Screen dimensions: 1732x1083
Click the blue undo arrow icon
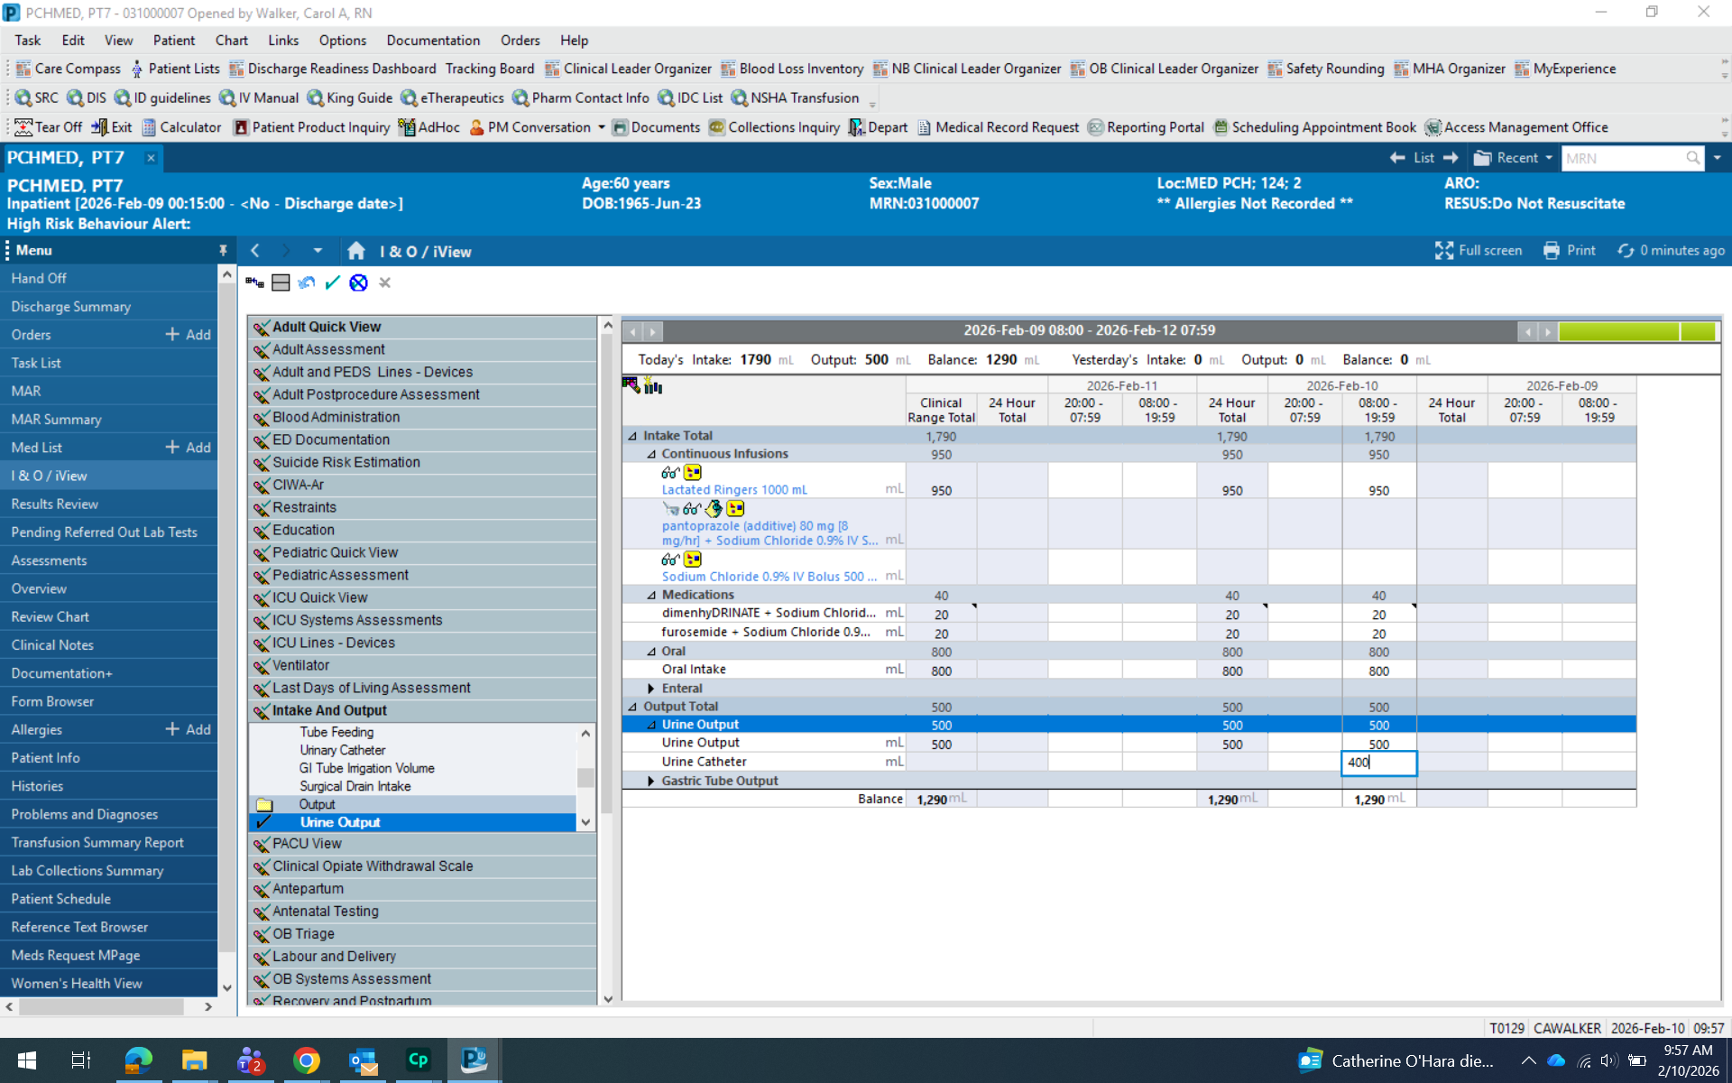(x=307, y=282)
